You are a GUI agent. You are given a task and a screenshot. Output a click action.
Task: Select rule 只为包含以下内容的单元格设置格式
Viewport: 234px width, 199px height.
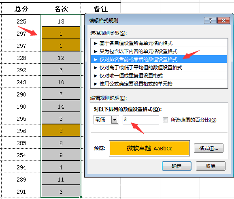[x=159, y=51]
